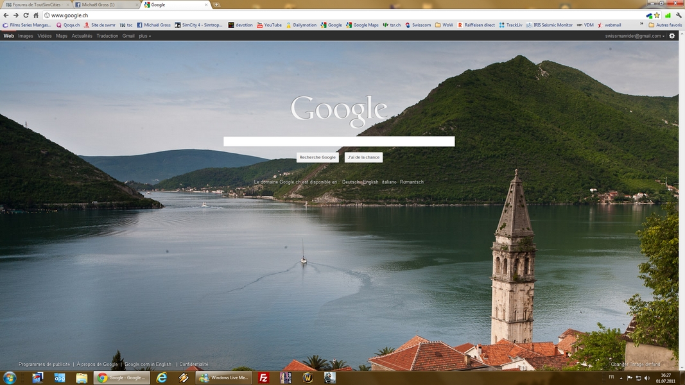Open Windows Explorer folder on taskbar
Image resolution: width=685 pixels, height=385 pixels.
[x=82, y=377]
